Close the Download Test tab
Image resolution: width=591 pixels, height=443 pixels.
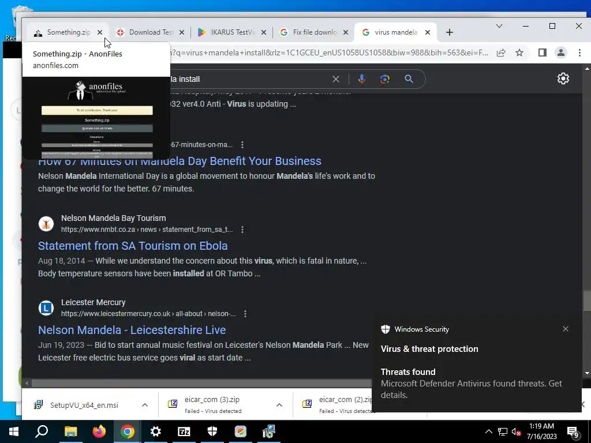[x=182, y=32]
